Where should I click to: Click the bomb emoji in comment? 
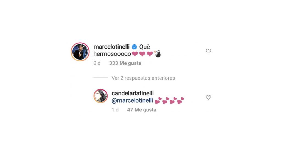158,54
